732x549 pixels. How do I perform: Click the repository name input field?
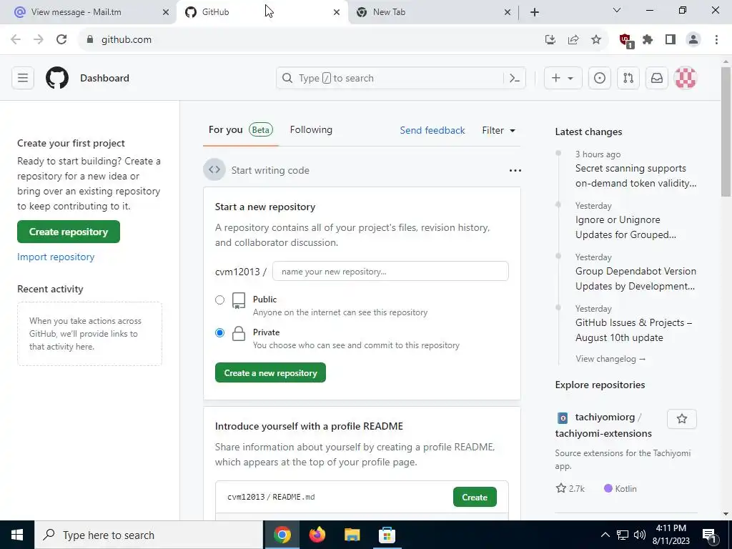tap(390, 271)
